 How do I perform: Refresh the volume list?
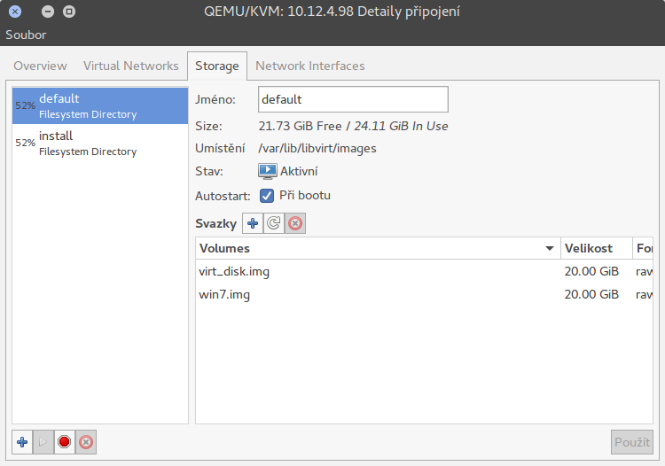(x=274, y=224)
